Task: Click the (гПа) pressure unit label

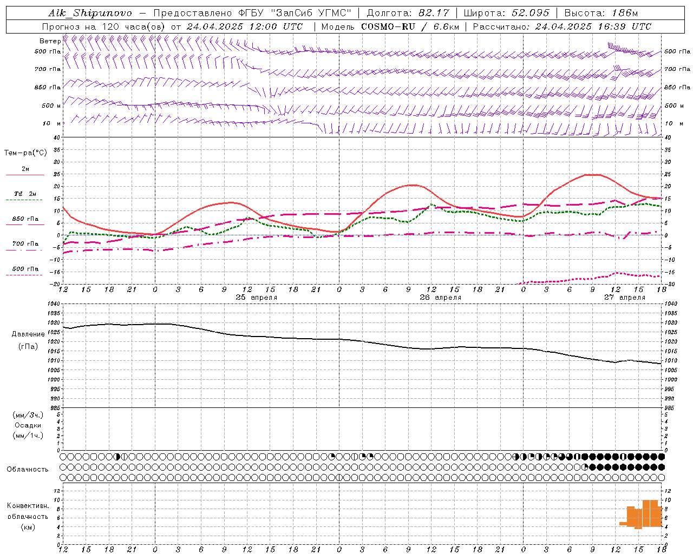Action: [28, 347]
